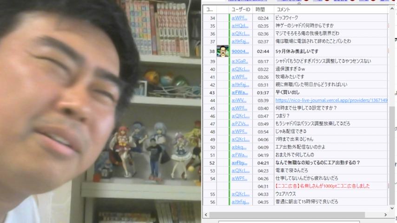
Task: Sort by the コメント column header
Action: (283, 10)
